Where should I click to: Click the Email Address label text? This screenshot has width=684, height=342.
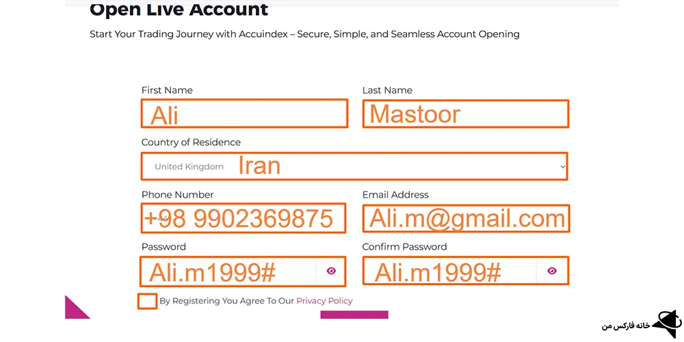(x=395, y=195)
